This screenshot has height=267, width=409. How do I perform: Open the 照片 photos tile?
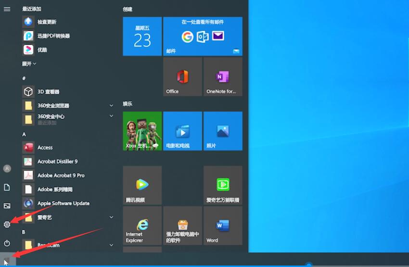(x=223, y=131)
